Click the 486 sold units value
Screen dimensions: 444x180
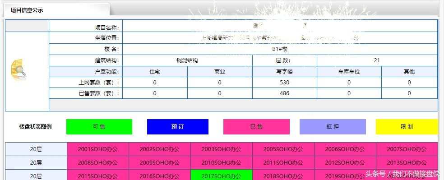pos(284,93)
